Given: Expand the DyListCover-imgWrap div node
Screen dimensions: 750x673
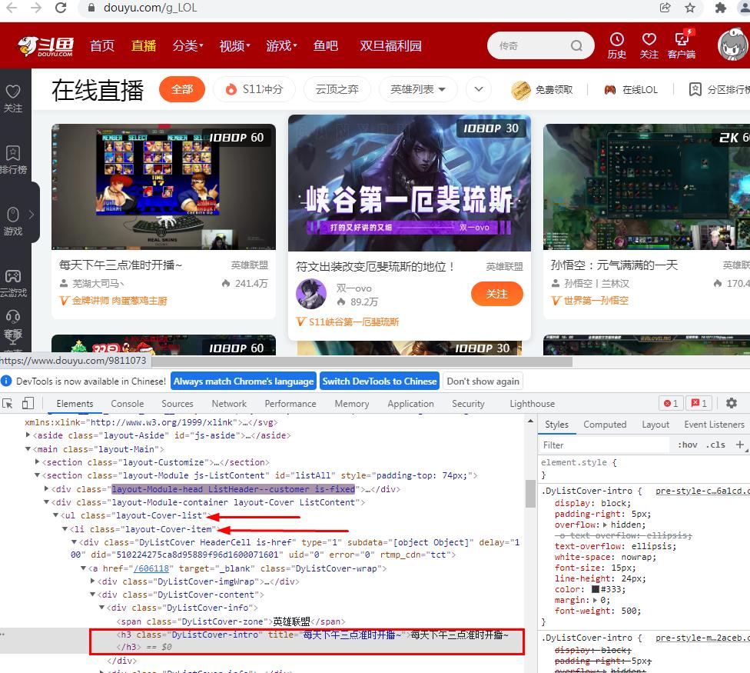Looking at the screenshot, I should [x=93, y=581].
